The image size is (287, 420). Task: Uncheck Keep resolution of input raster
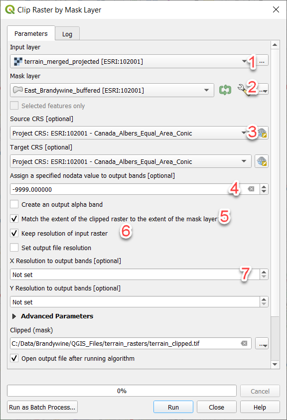coord(14,233)
